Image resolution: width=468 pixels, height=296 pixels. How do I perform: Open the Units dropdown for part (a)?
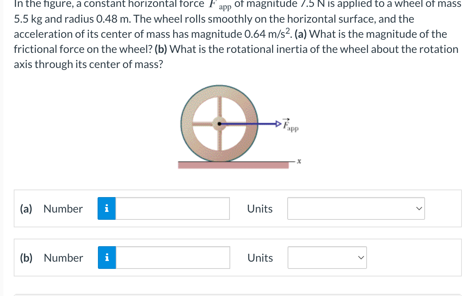point(356,208)
